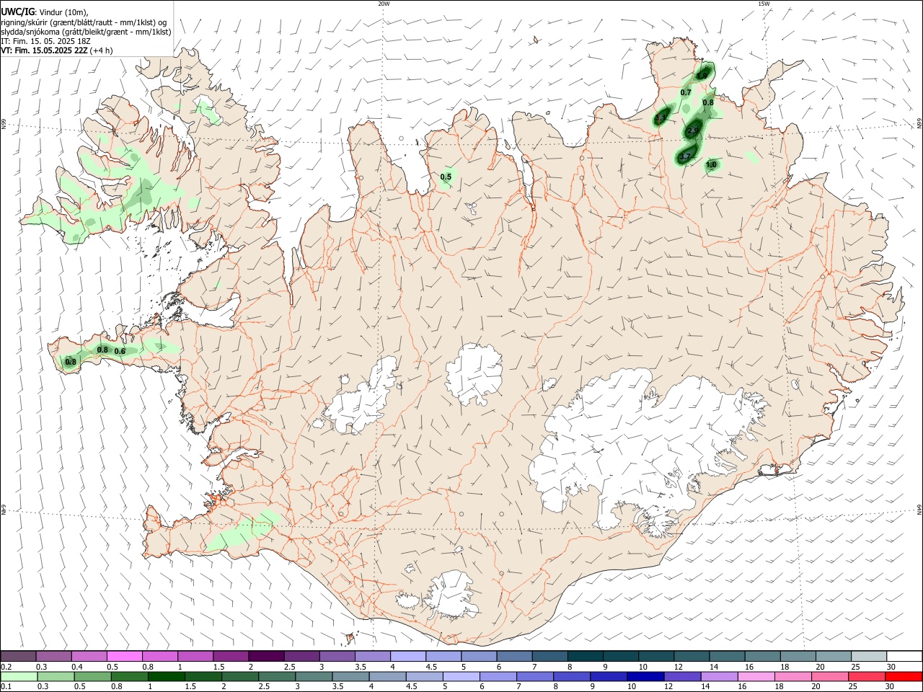Click the bright red 30 mm rain swatch

click(x=903, y=676)
